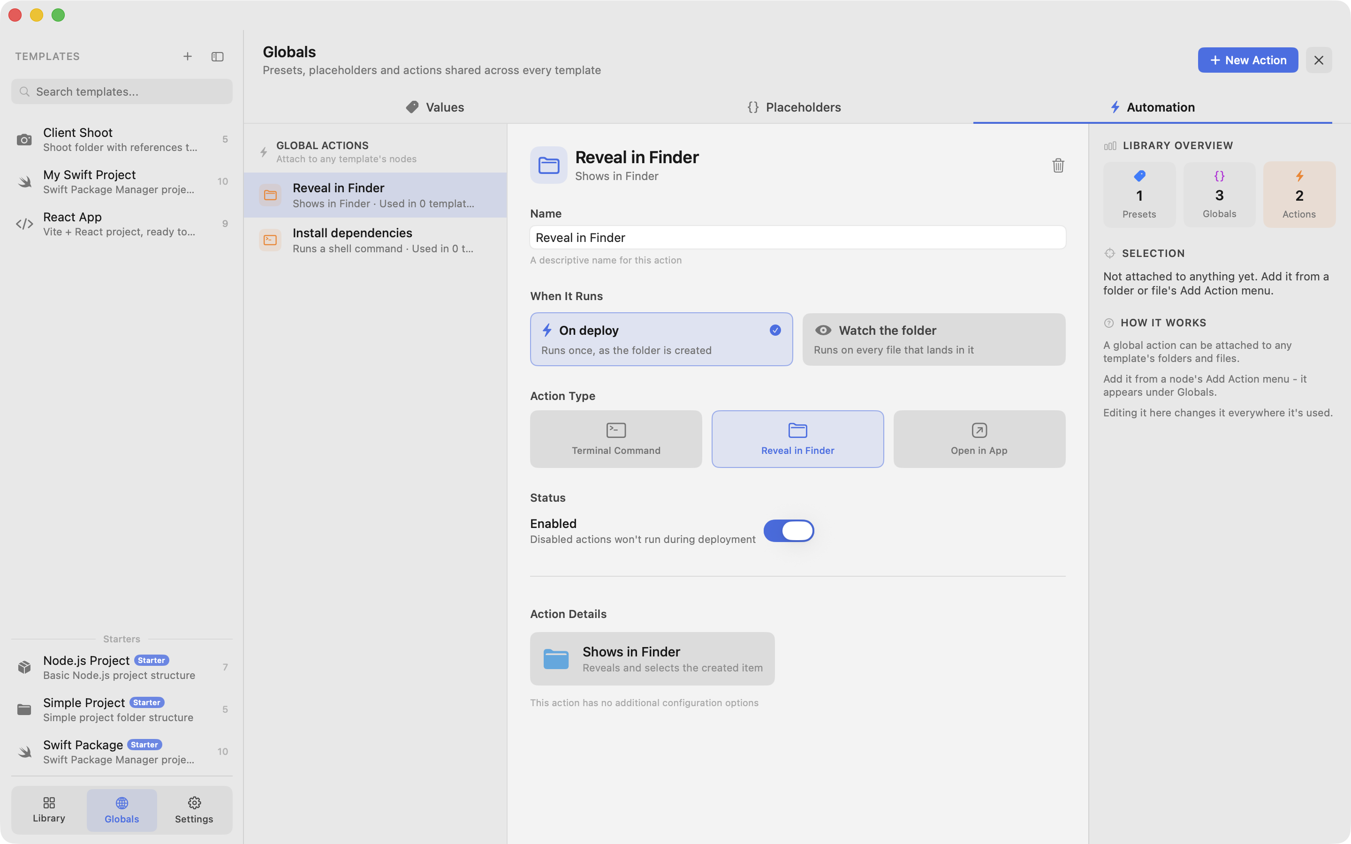Click the camera icon for Client Shoot
The image size is (1351, 844).
click(x=24, y=140)
